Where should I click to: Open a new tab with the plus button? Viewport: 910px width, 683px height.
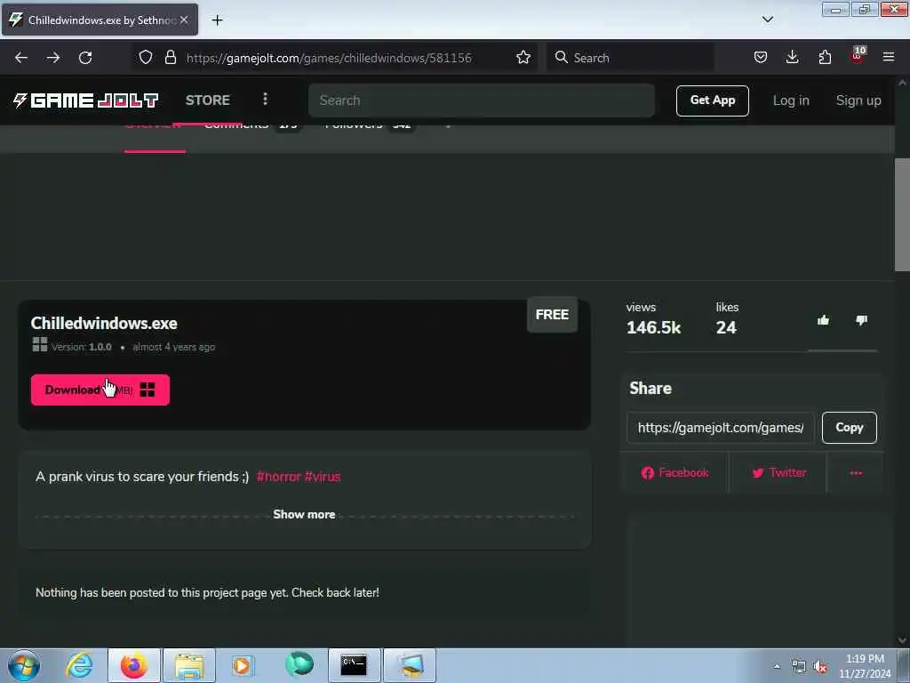point(217,20)
